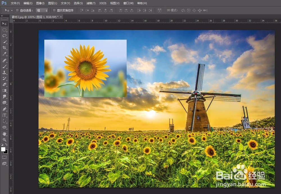Enable the 显示变换控件 checkbox
The width and height of the screenshot is (281, 194).
click(54, 10)
